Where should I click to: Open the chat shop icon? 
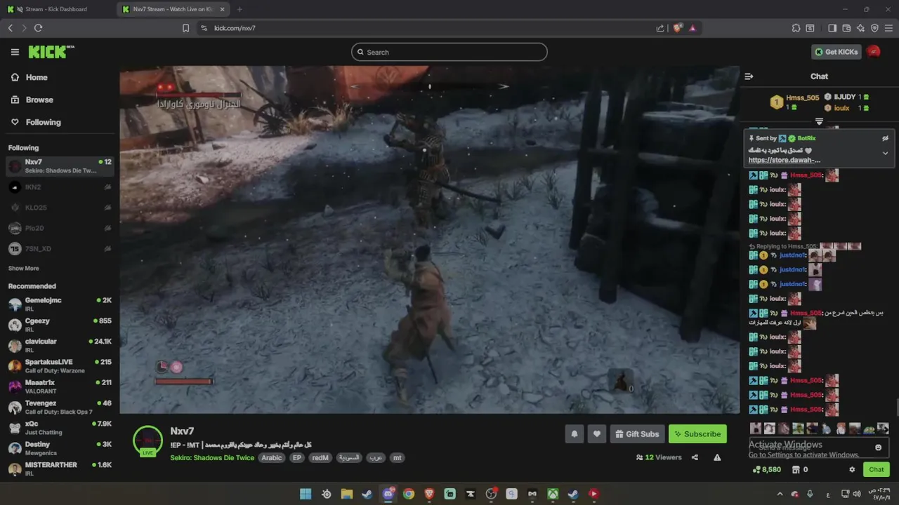(796, 470)
